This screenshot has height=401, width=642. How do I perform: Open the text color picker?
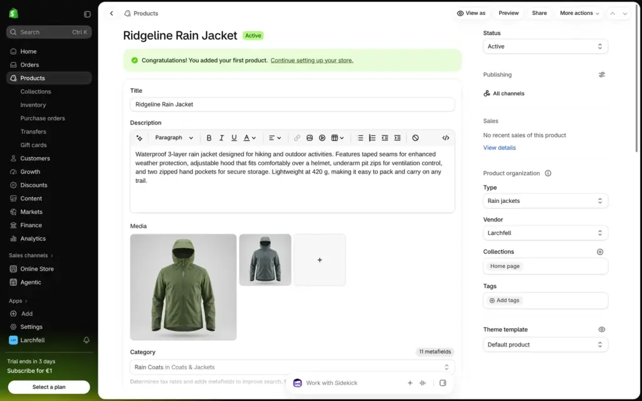pyautogui.click(x=250, y=138)
